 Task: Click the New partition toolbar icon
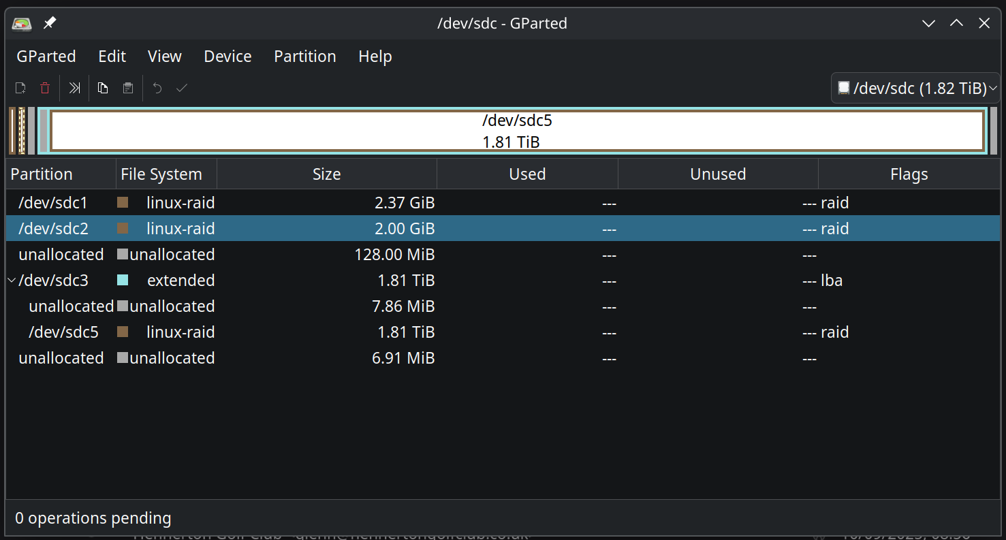coord(20,88)
